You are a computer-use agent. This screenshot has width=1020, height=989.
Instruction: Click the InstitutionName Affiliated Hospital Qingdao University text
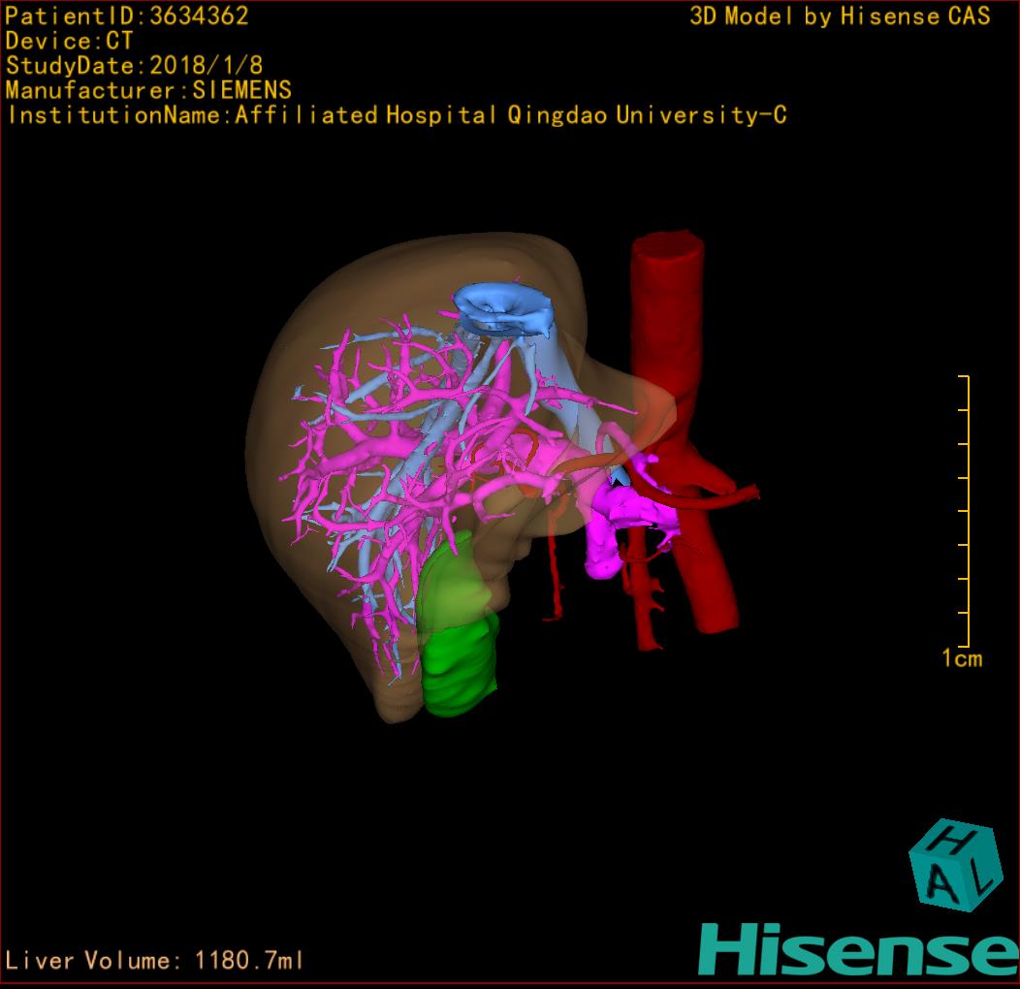(397, 115)
